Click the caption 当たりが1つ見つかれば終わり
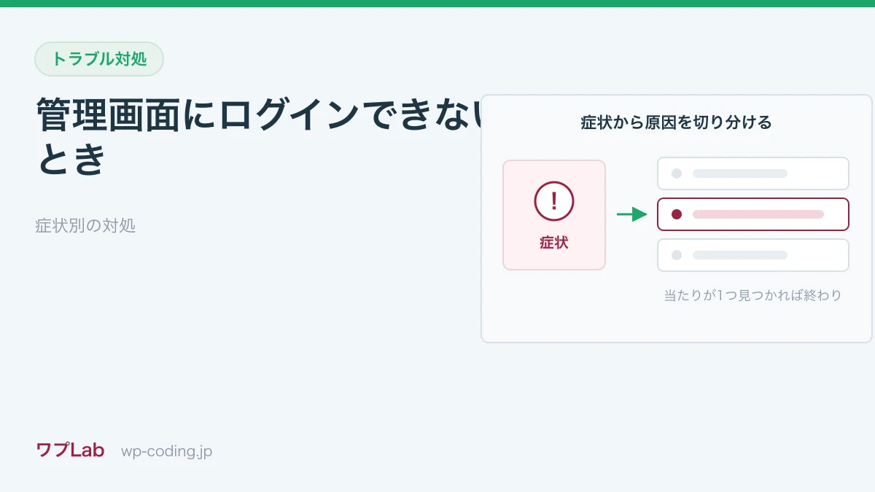The height and width of the screenshot is (492, 875). coord(752,295)
